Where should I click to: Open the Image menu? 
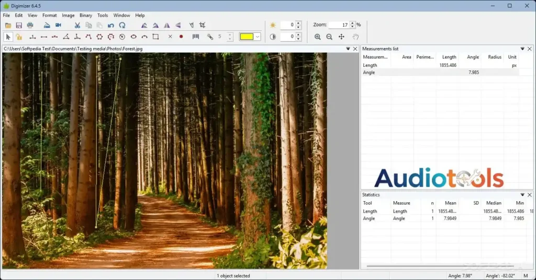pyautogui.click(x=68, y=15)
